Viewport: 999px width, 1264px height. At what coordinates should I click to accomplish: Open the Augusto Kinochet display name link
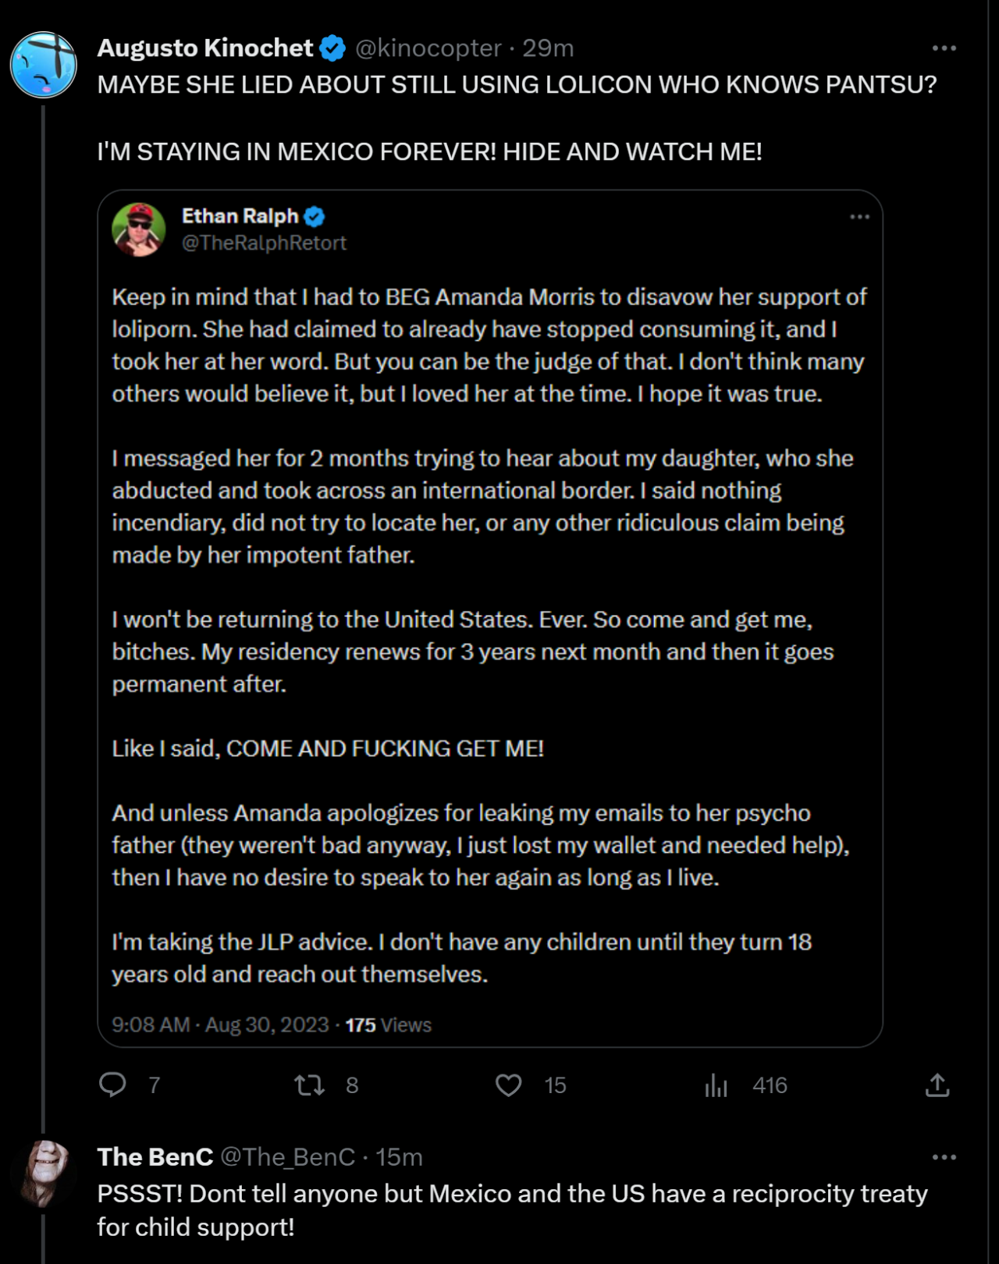[204, 48]
